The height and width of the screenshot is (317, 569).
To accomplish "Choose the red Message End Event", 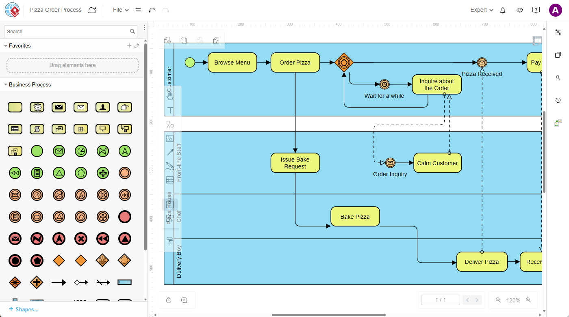I will (15, 239).
